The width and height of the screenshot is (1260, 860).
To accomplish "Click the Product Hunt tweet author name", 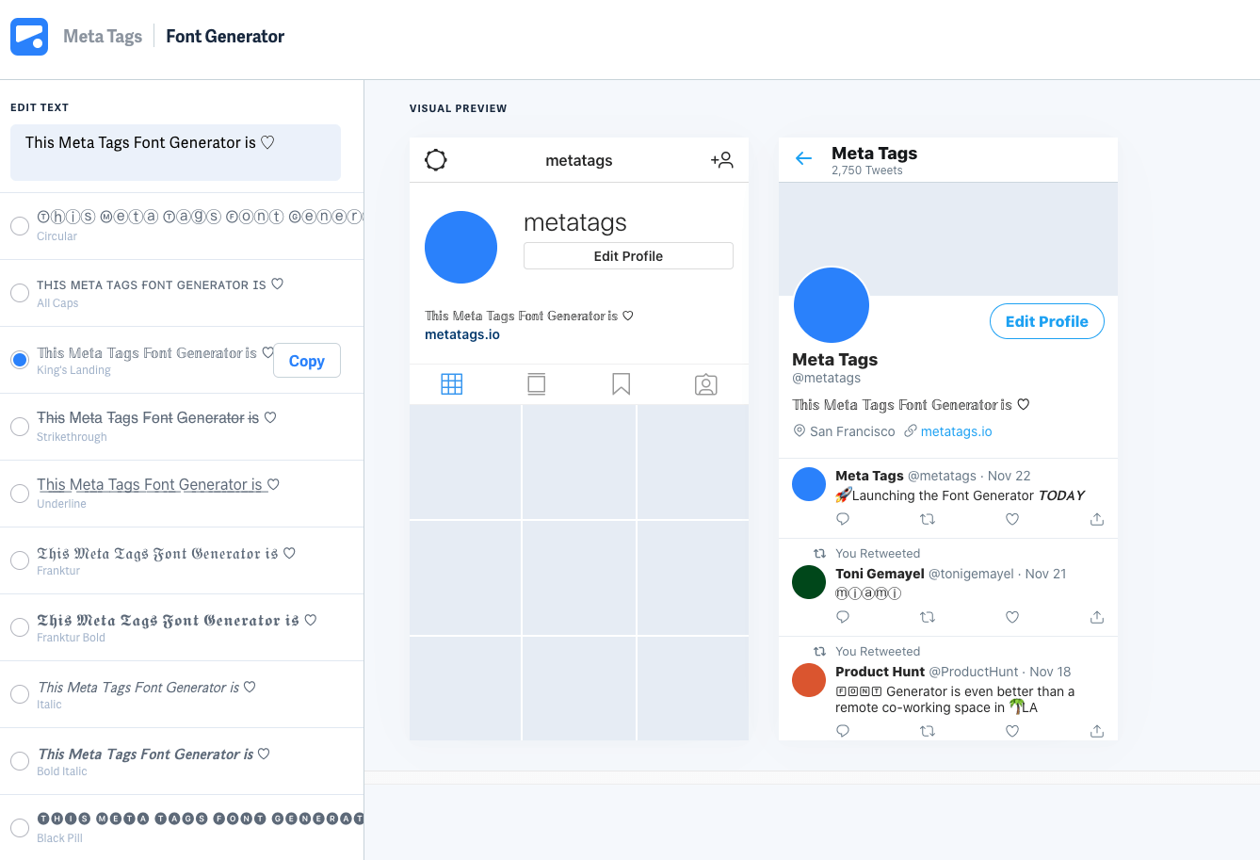I will 880,672.
